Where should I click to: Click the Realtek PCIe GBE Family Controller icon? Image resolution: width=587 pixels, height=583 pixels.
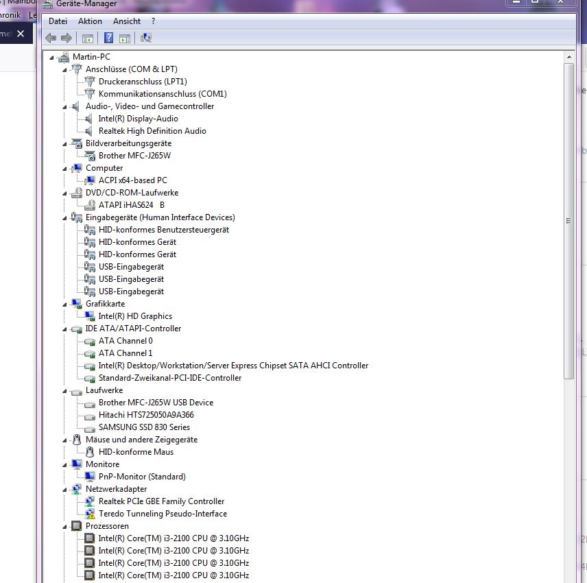coord(90,501)
